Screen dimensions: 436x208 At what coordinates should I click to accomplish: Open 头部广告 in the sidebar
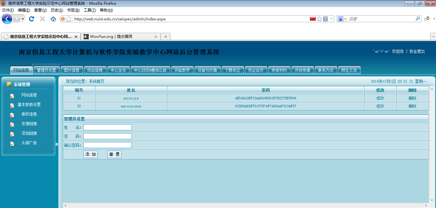(x=29, y=143)
